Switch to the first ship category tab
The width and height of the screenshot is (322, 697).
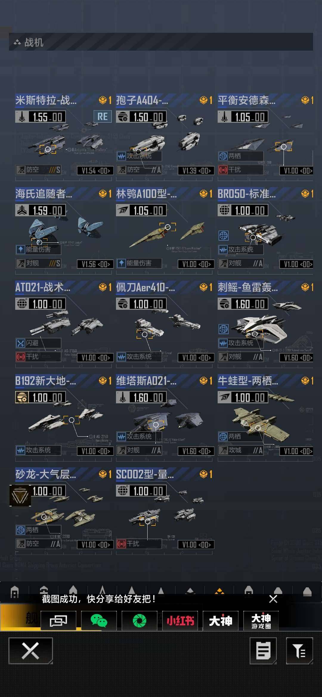click(x=15, y=592)
